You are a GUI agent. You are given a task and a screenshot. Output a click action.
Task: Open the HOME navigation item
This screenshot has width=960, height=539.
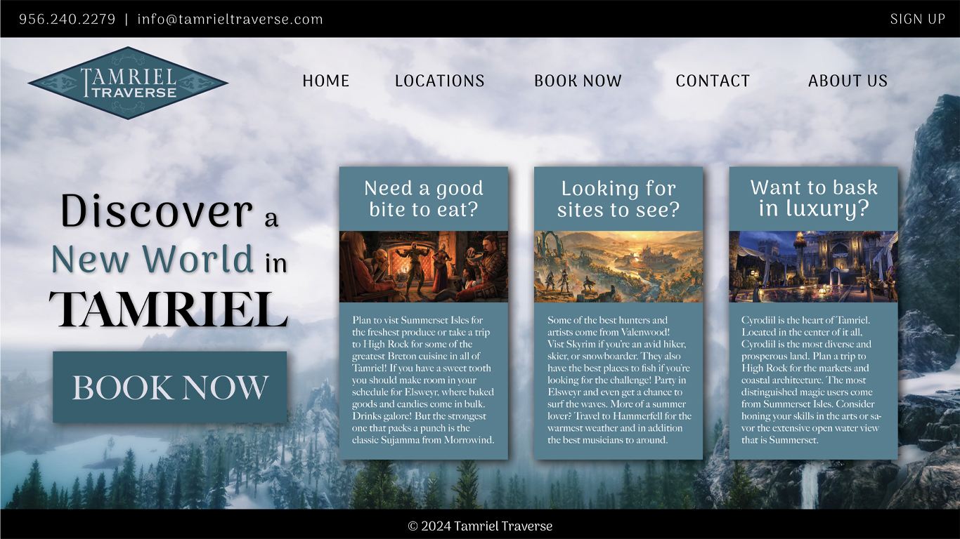coord(325,81)
